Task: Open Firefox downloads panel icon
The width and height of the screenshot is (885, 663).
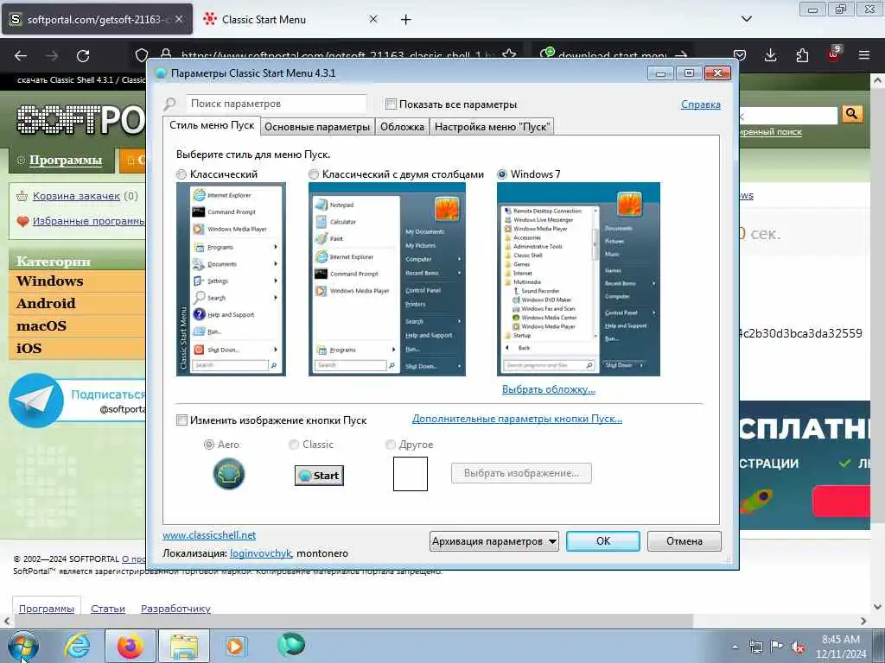Action: (x=770, y=55)
